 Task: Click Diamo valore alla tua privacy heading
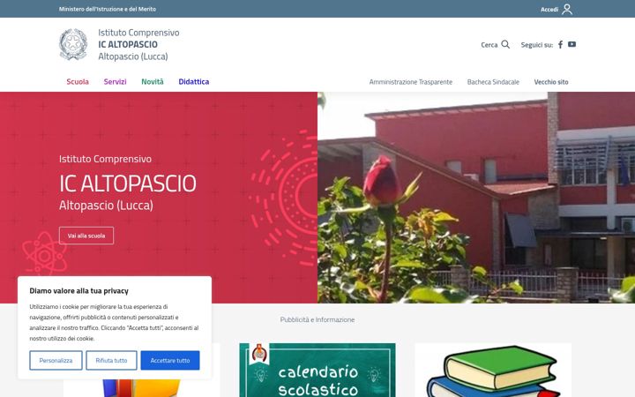79,290
